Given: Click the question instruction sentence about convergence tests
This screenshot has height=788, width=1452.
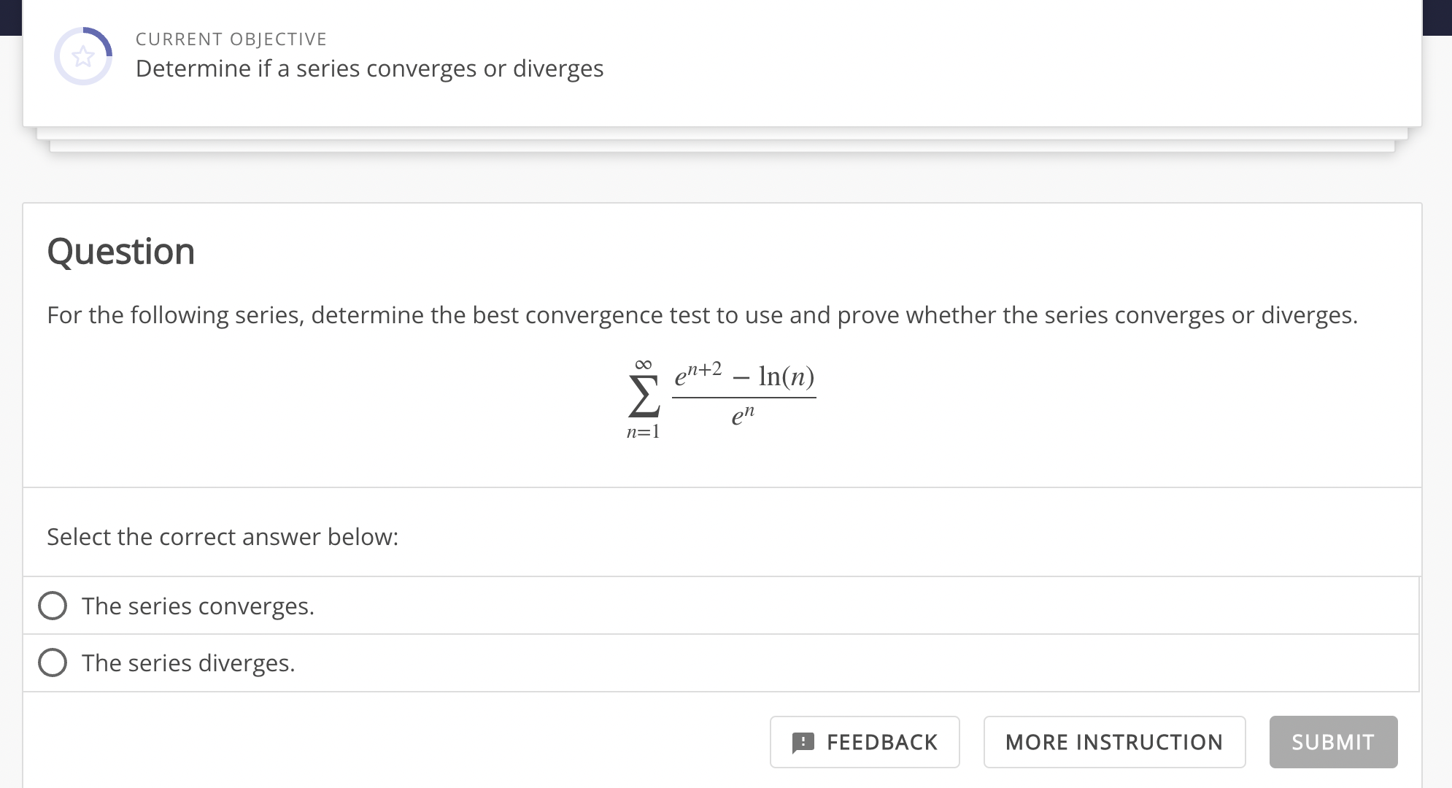Looking at the screenshot, I should 702,315.
